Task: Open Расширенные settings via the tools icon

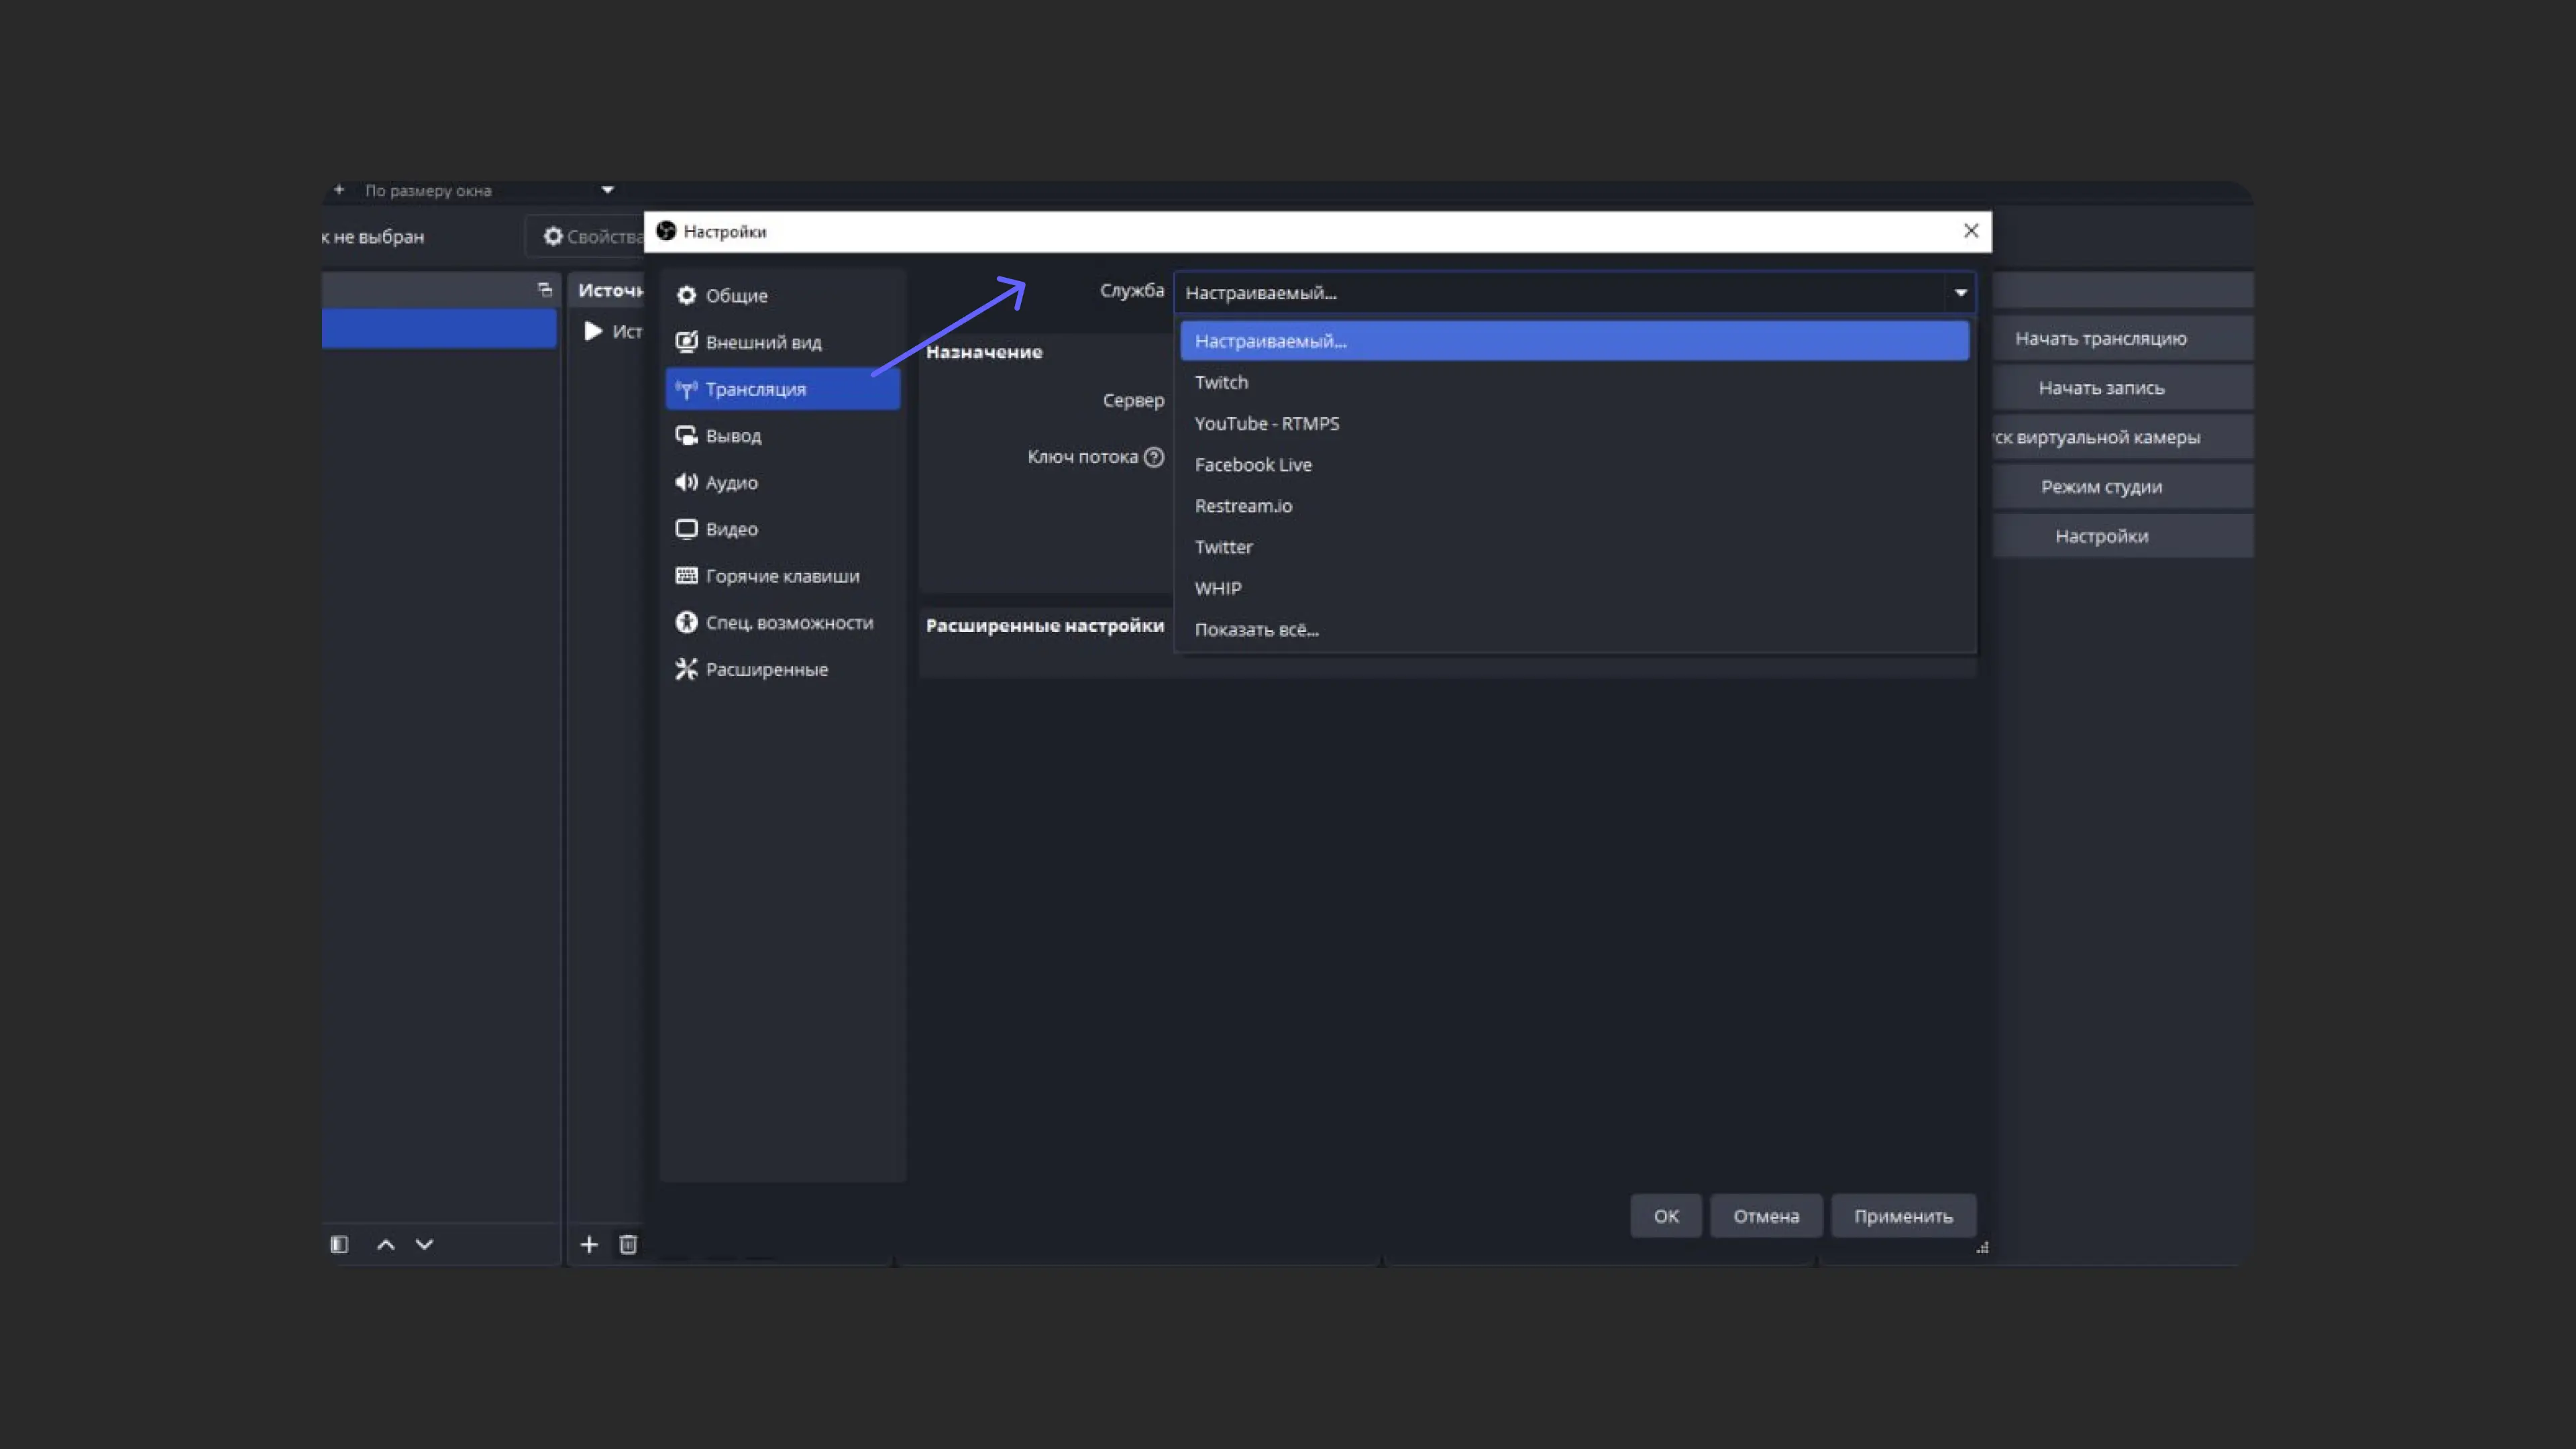Action: (x=686, y=669)
